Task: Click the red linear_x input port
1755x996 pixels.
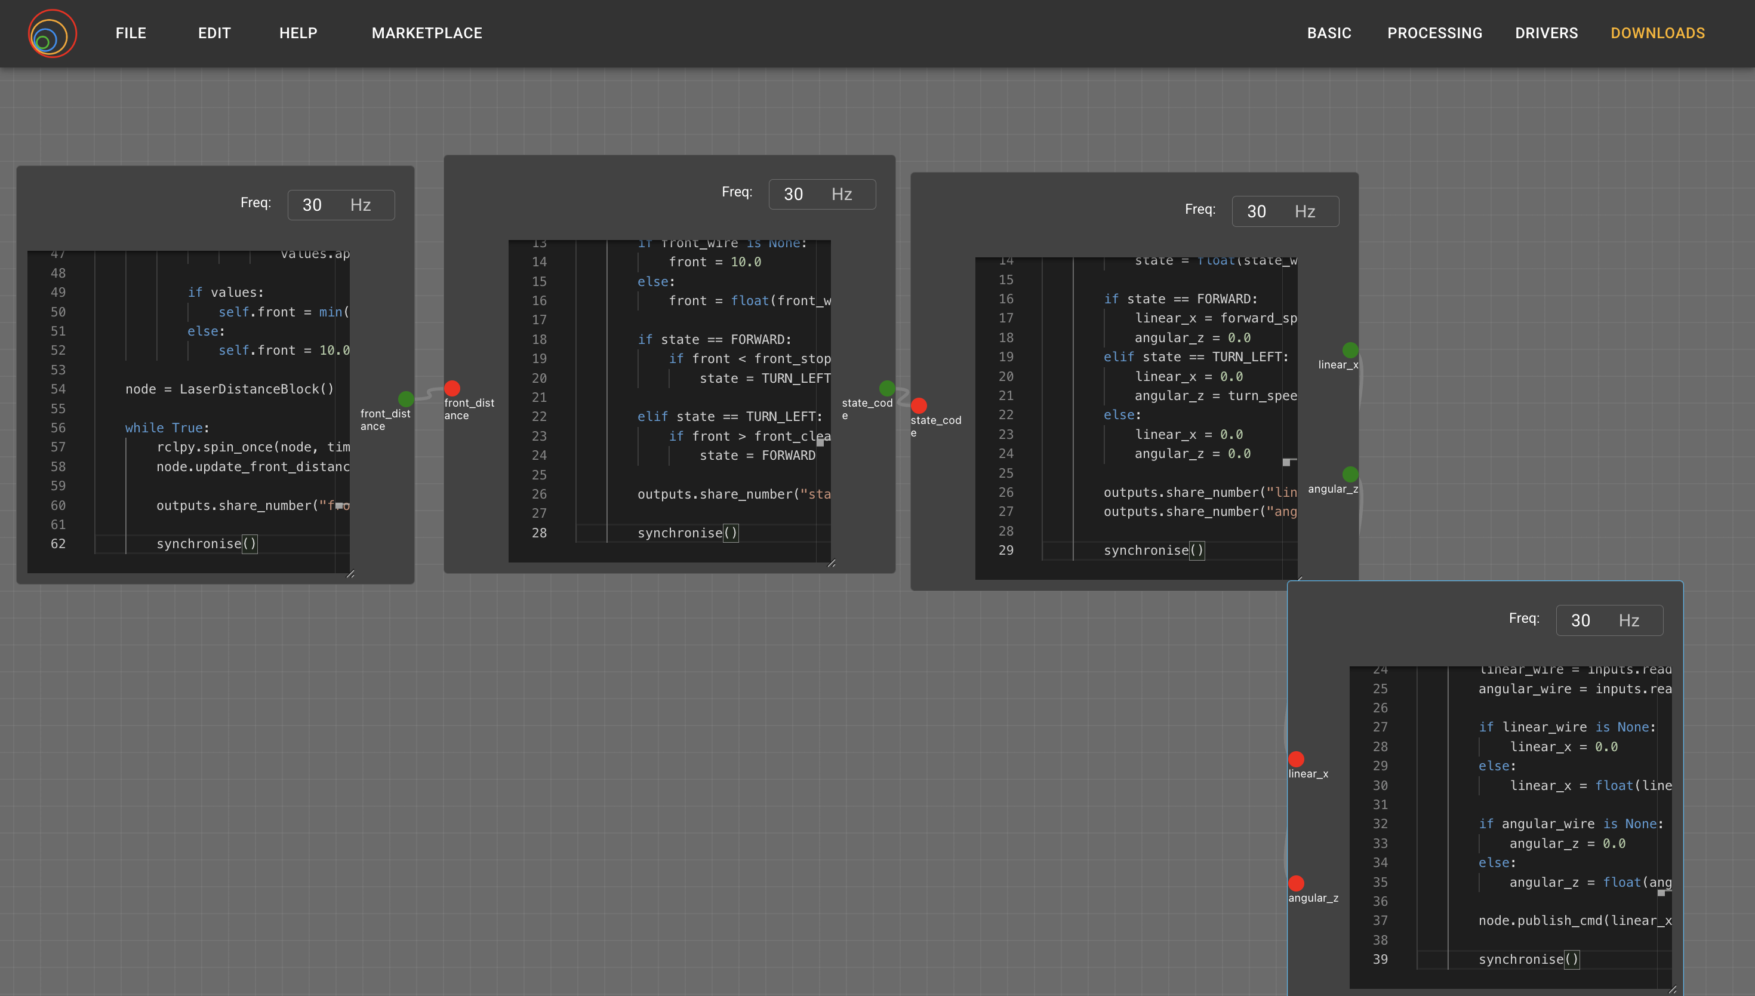Action: click(x=1296, y=760)
